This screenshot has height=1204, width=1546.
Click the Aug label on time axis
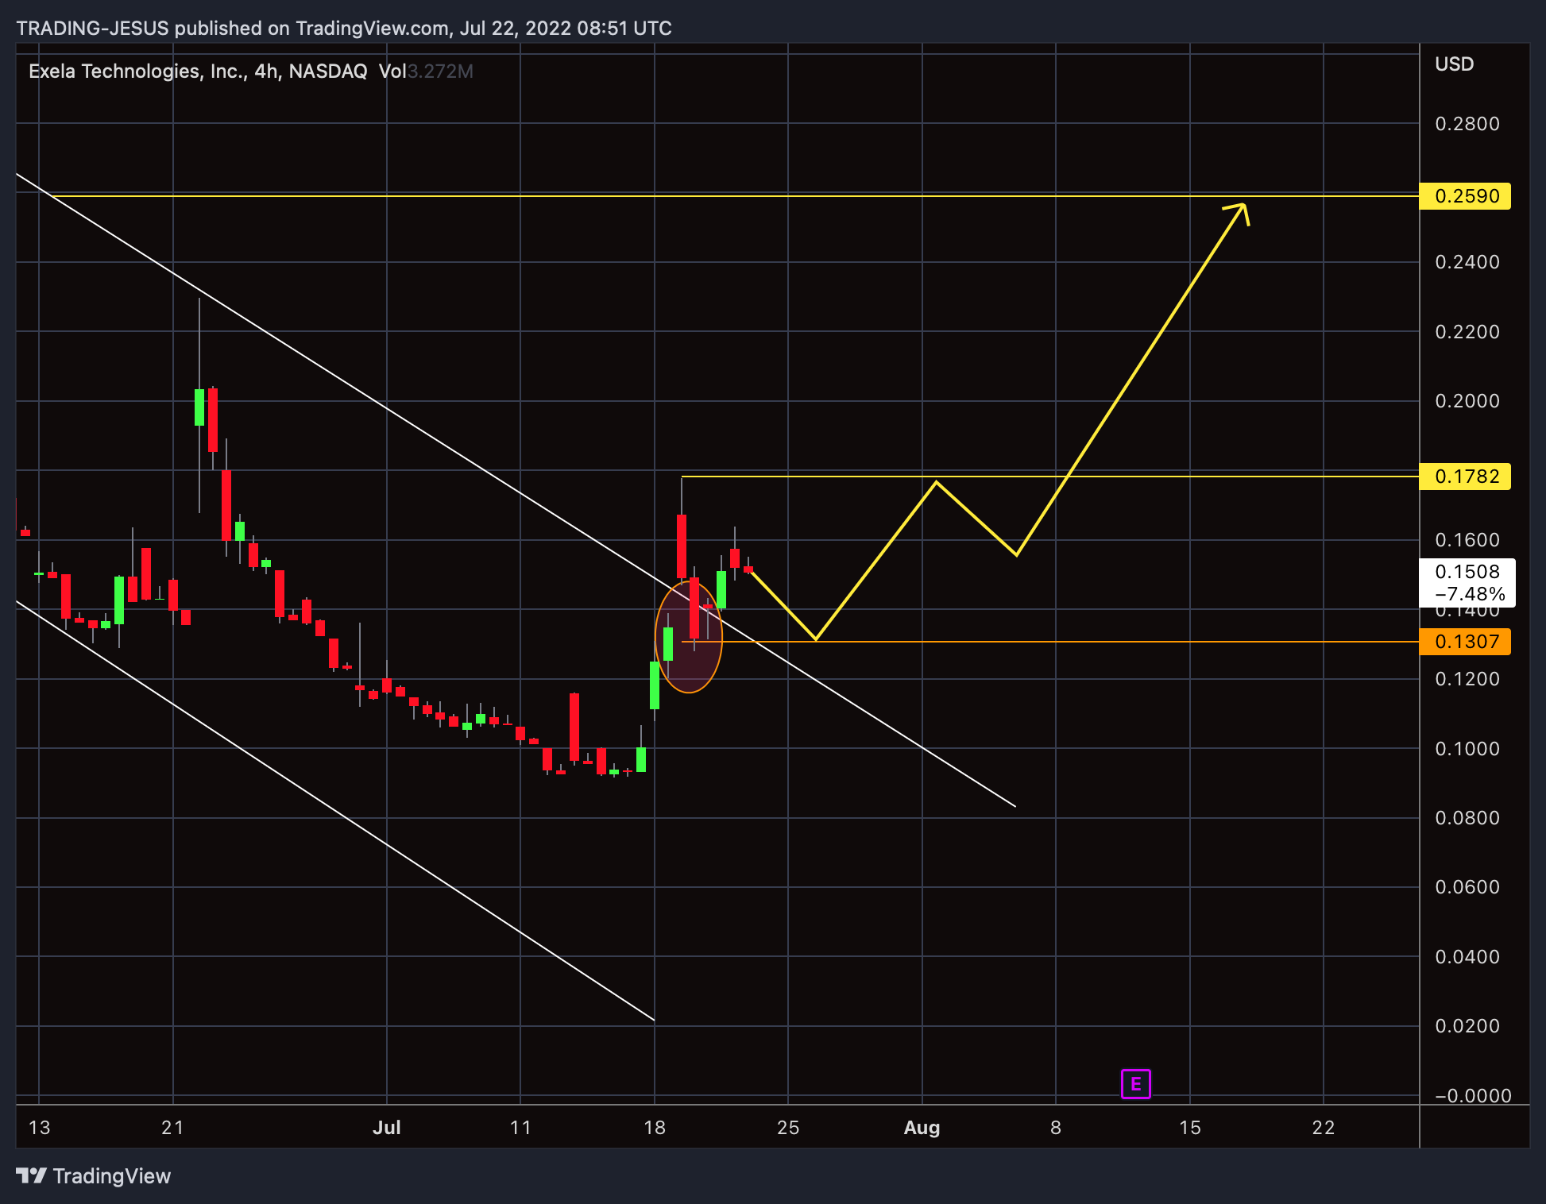[922, 1128]
